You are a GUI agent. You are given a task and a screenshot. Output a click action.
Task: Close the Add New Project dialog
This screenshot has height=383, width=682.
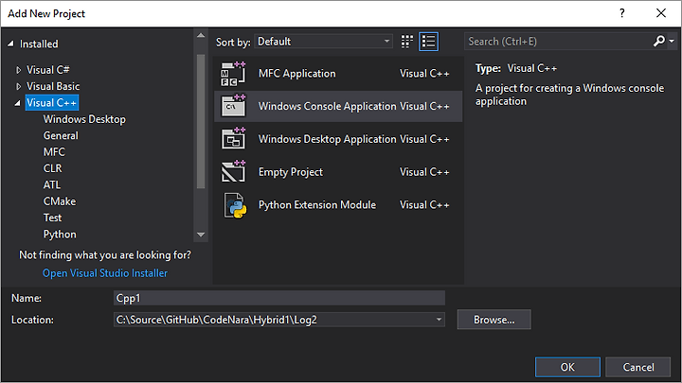coord(661,13)
